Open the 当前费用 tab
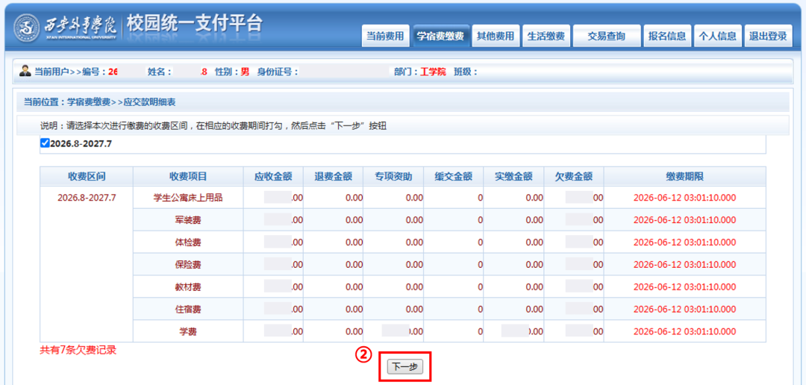806x385 pixels. point(385,36)
